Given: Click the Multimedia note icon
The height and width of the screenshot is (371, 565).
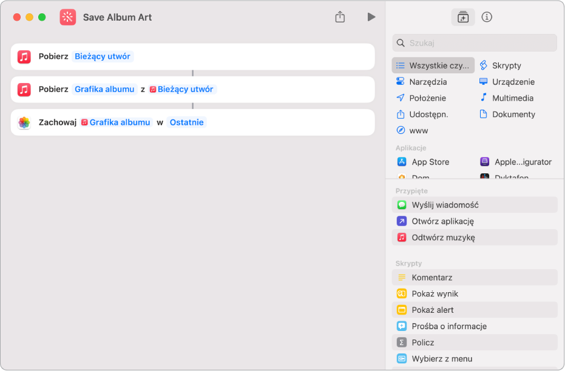Looking at the screenshot, I should (484, 97).
